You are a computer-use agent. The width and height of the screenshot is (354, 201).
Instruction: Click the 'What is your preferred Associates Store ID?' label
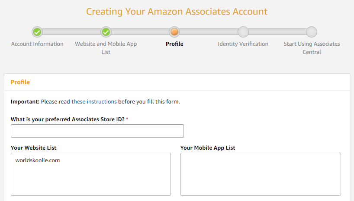[x=68, y=119]
